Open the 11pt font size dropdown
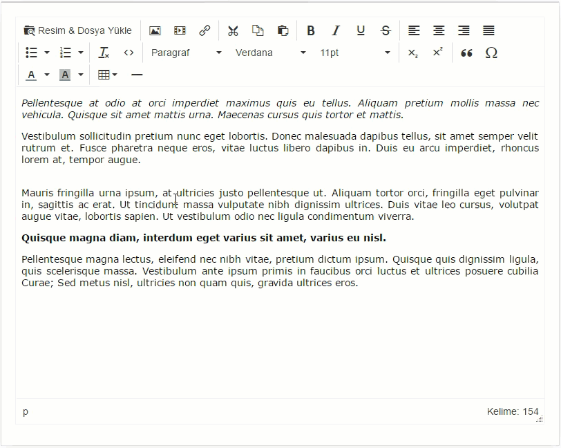The height and width of the screenshot is (448, 561). tap(345, 53)
